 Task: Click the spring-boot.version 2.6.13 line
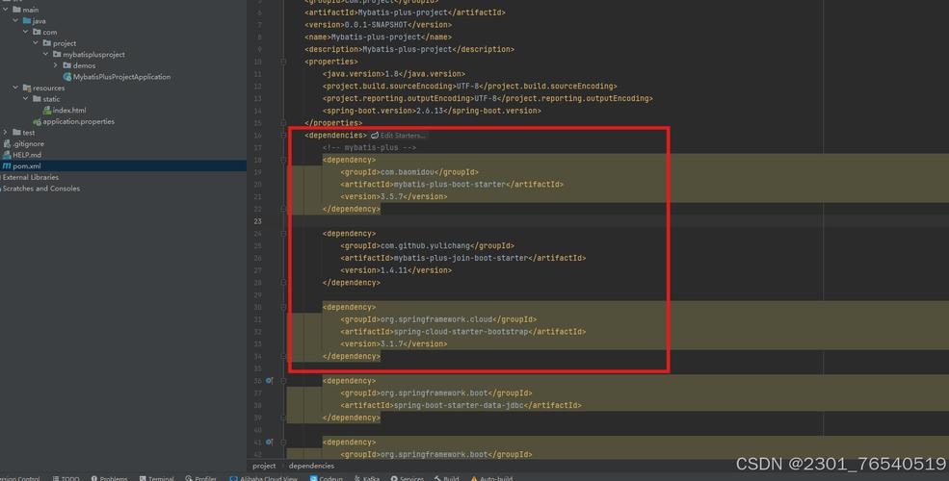(x=433, y=111)
